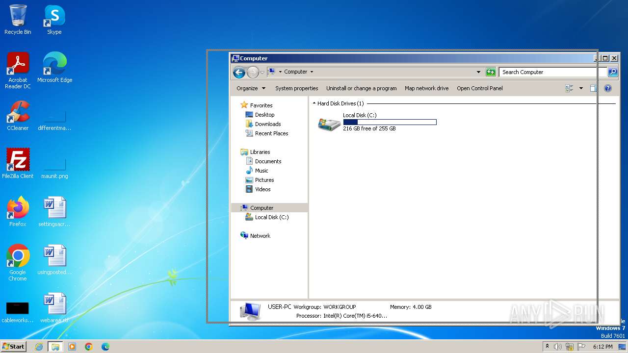Click the Local Disk (C:) usage bar
Screen dimensions: 628x353
coord(390,122)
